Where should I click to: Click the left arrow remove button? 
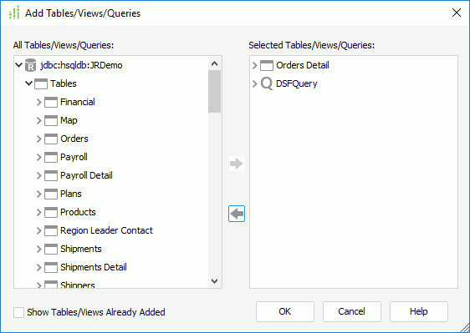click(x=237, y=214)
